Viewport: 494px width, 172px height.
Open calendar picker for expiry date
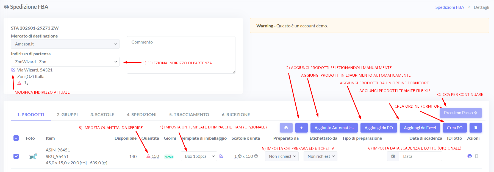click(393, 156)
